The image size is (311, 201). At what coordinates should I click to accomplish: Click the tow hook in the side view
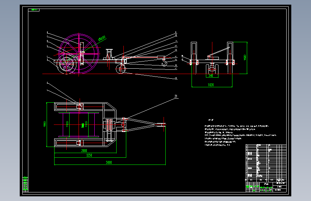click(x=164, y=62)
